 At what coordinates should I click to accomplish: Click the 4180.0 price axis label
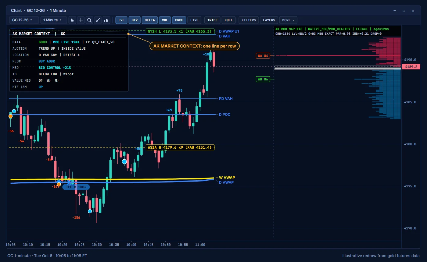pyautogui.click(x=410, y=144)
